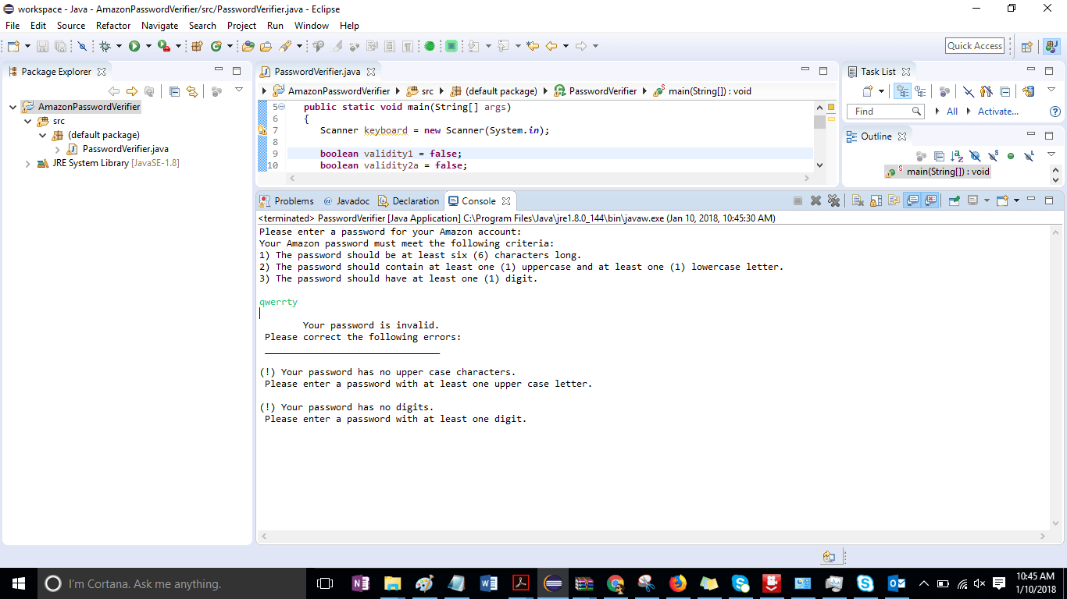The height and width of the screenshot is (599, 1067).
Task: Toggle Word Wrap in Console toolbar
Action: 894,200
